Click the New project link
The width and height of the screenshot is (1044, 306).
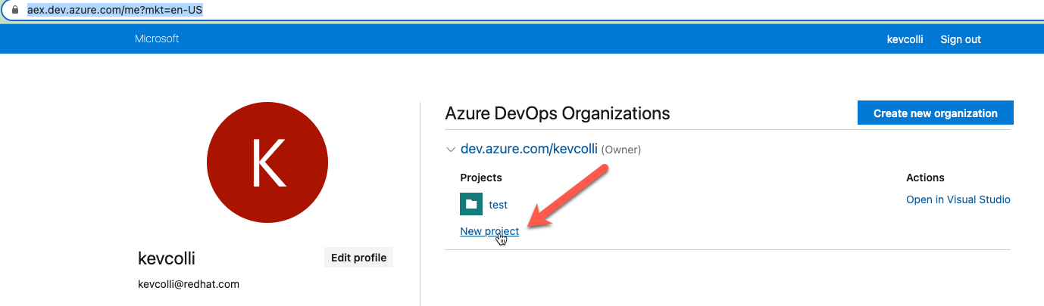[489, 231]
